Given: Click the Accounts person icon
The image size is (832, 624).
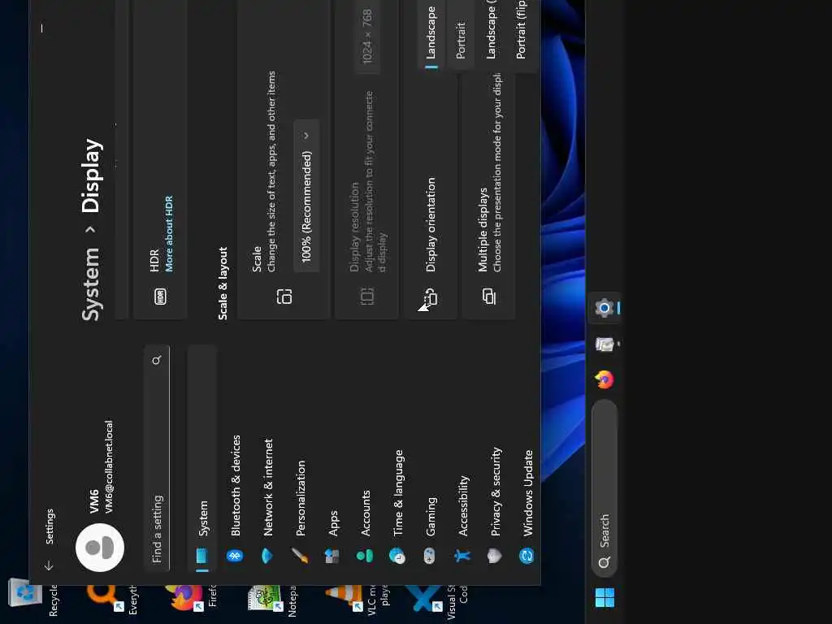Looking at the screenshot, I should tap(365, 556).
